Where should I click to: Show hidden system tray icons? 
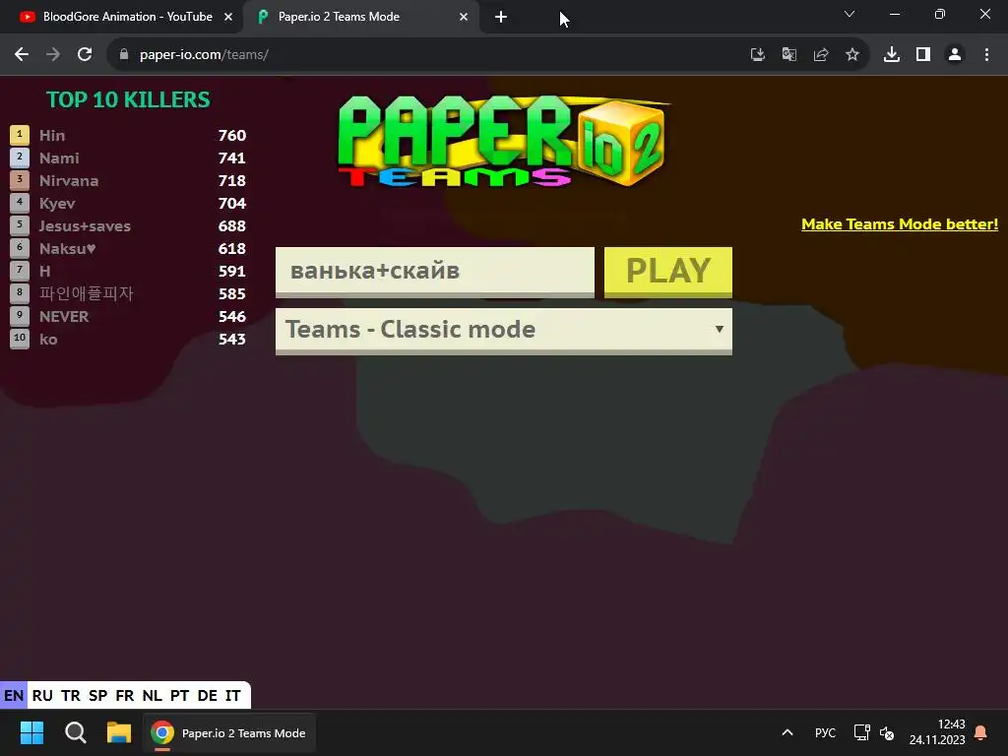(x=787, y=732)
